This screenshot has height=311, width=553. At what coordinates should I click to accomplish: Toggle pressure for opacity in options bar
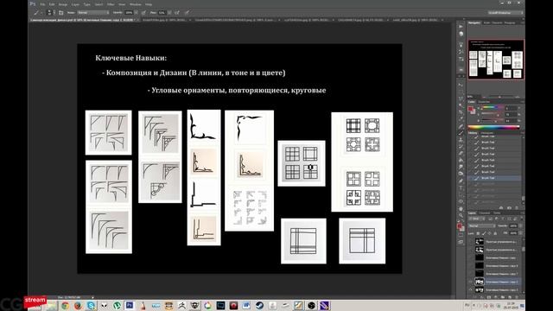(143, 12)
